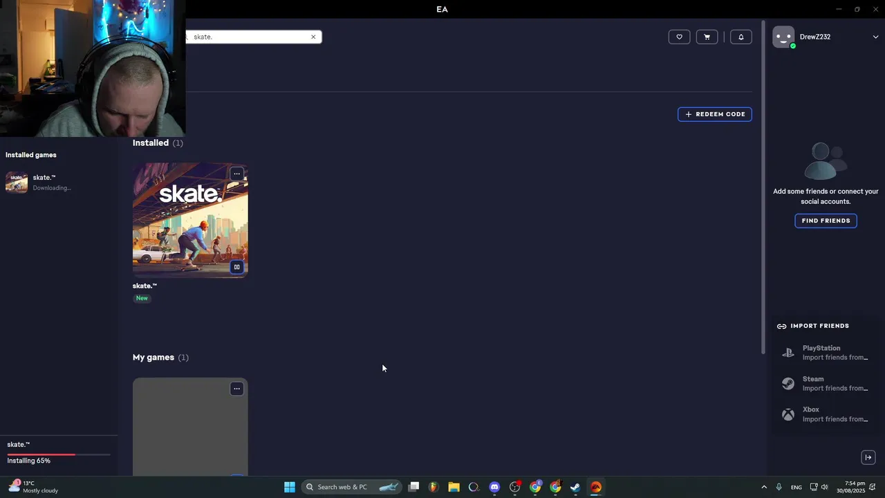Open the grey placeholder tile under My games
This screenshot has height=498, width=885.
click(x=190, y=427)
